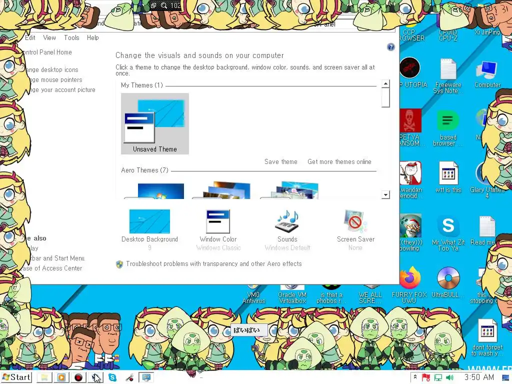The width and height of the screenshot is (512, 384).
Task: Select UltraBULL disc desktop icon
Action: [448, 282]
